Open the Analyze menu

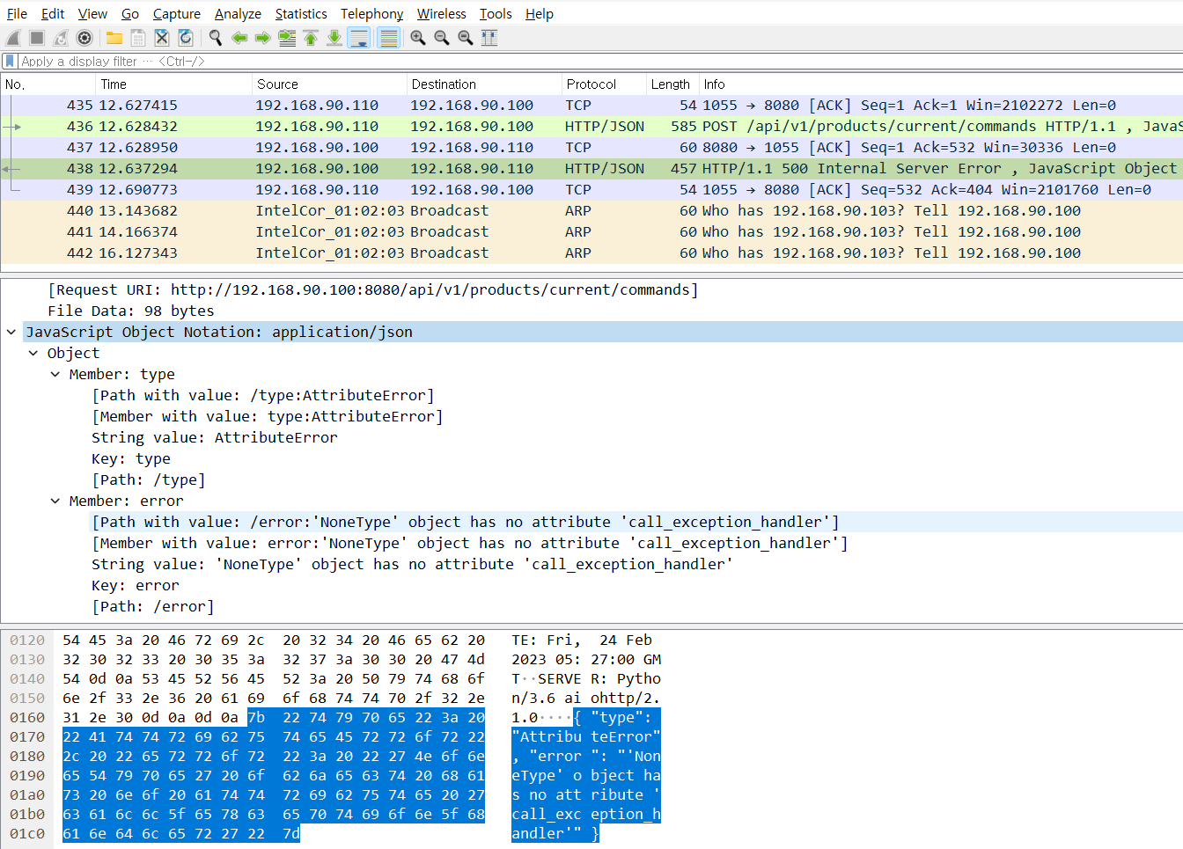pos(238,14)
